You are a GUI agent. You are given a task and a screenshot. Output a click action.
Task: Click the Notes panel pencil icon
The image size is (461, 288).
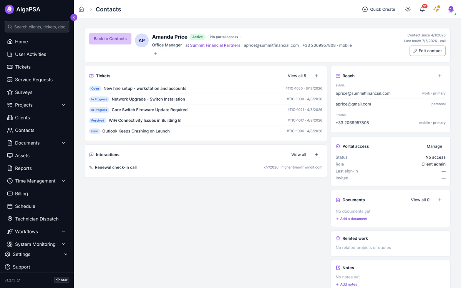(x=338, y=268)
